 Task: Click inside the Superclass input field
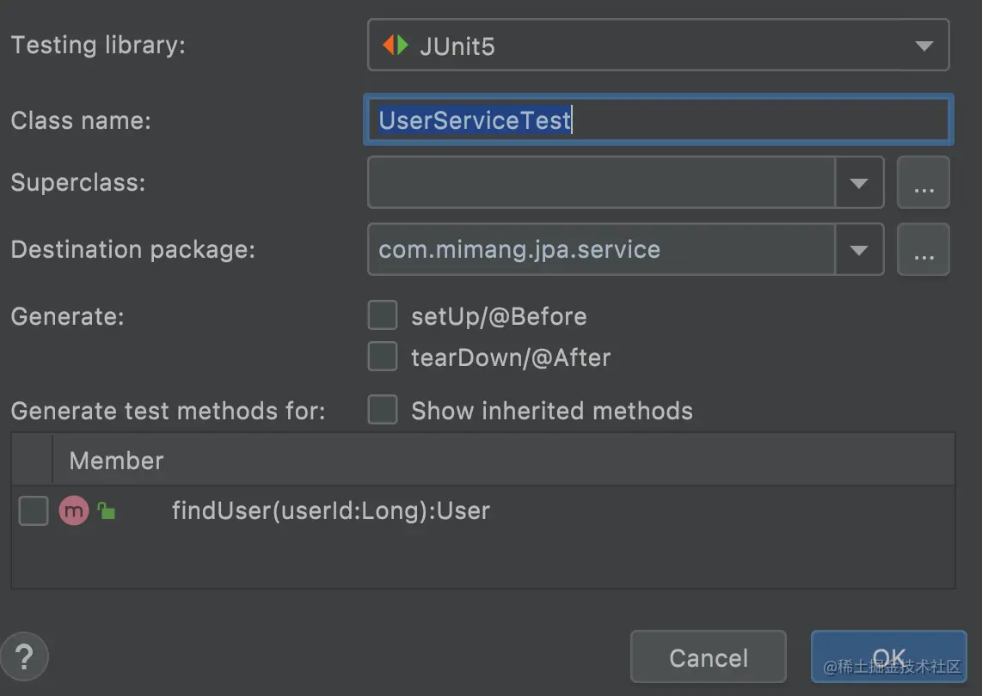pyautogui.click(x=601, y=182)
